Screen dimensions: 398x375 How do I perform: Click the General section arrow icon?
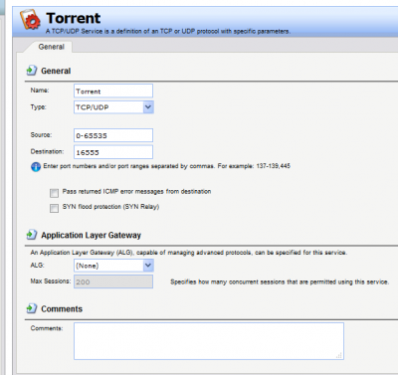pos(32,71)
